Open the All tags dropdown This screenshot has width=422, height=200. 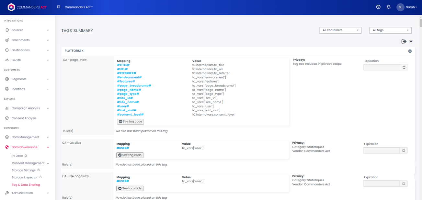[390, 30]
